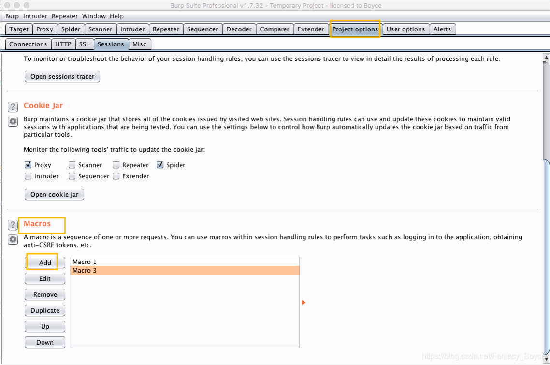Open the Window menu
This screenshot has height=365, width=550.
click(94, 16)
